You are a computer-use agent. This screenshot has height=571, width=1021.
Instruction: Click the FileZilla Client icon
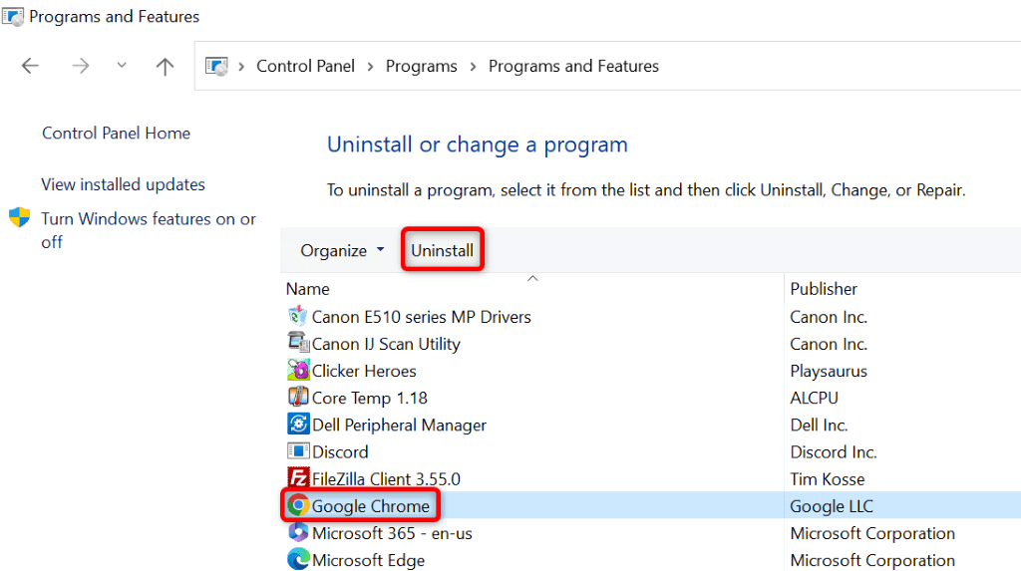pos(297,478)
